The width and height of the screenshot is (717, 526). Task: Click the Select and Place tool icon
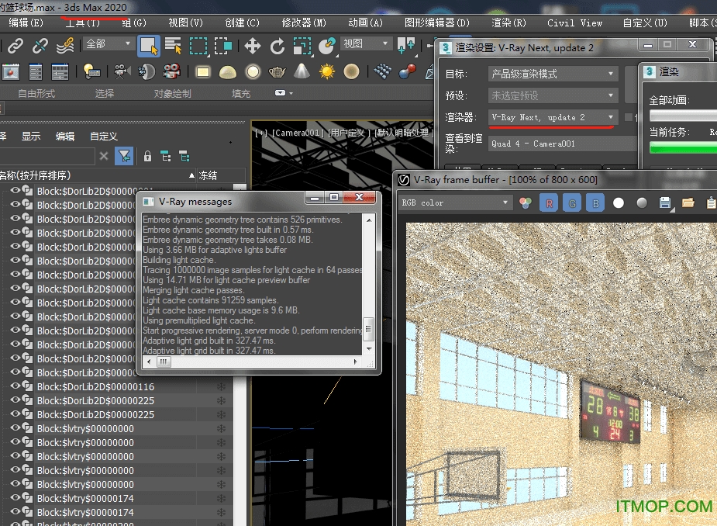(x=327, y=46)
